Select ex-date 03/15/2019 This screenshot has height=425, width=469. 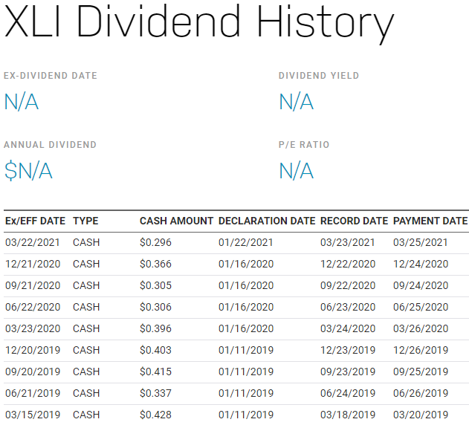[33, 415]
